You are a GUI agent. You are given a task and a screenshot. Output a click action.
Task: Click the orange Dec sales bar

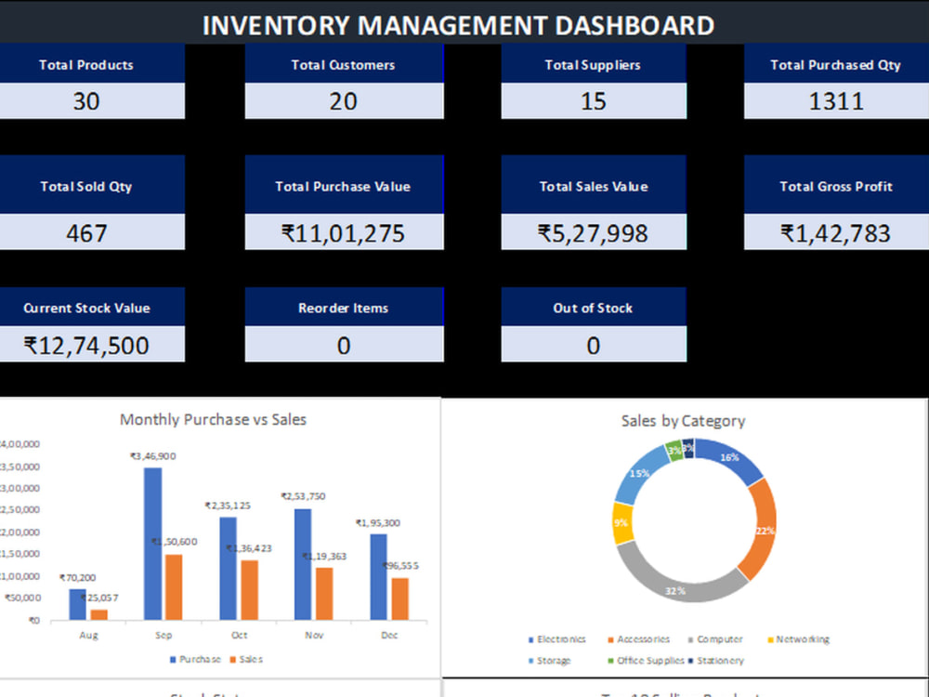click(x=399, y=598)
